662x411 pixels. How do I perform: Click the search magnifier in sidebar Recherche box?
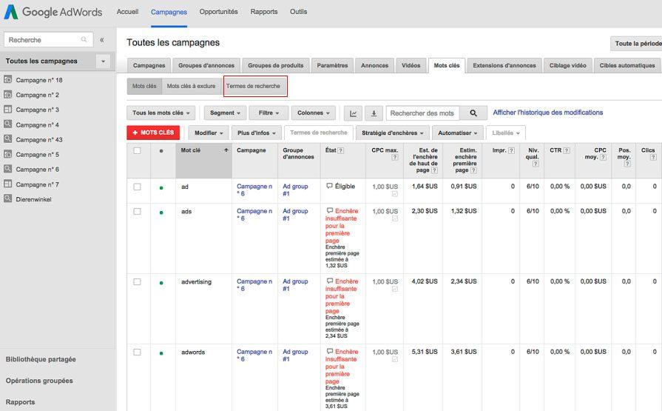point(84,40)
